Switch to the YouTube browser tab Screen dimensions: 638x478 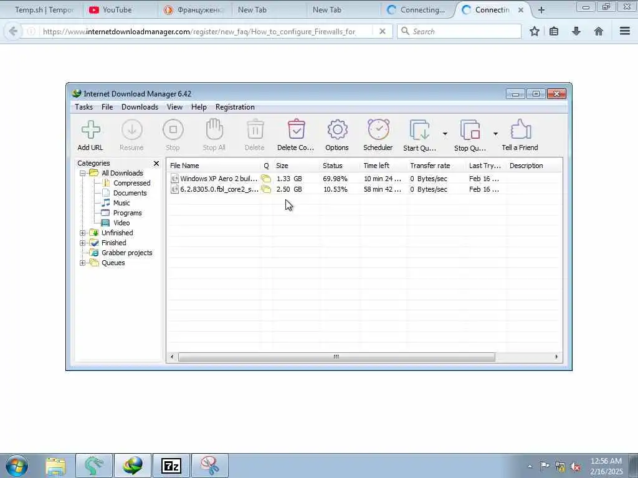tap(118, 10)
